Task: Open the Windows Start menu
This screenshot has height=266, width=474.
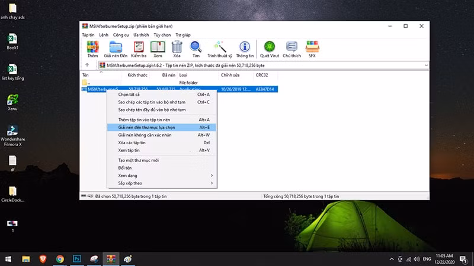Action: [8, 259]
